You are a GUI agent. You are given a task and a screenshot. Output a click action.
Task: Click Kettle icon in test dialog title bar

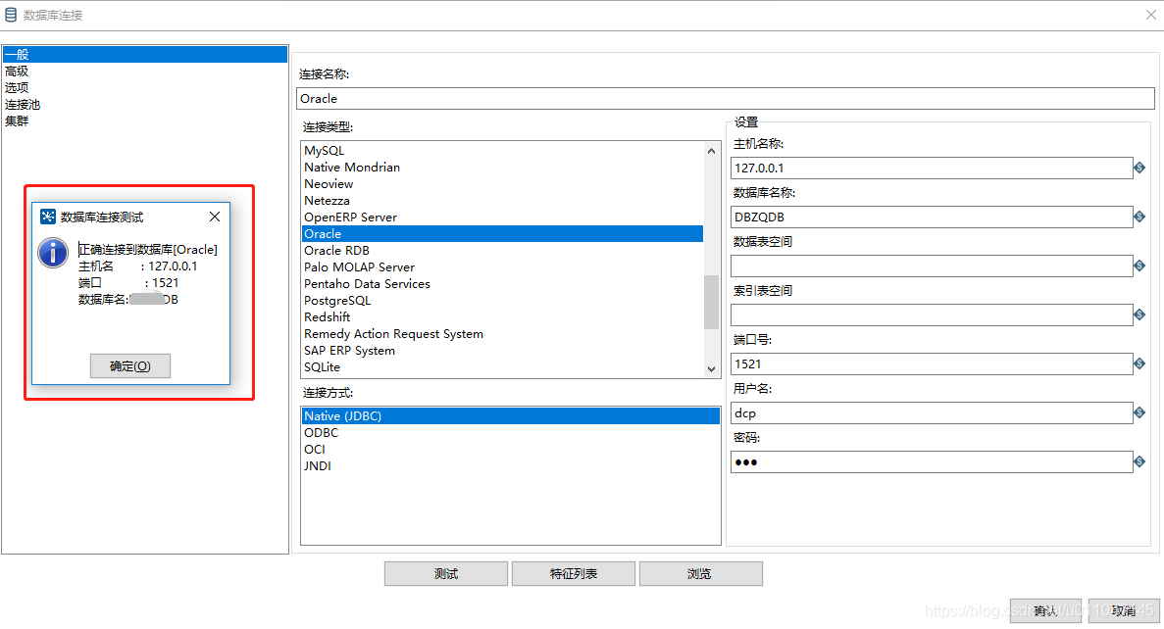(48, 217)
